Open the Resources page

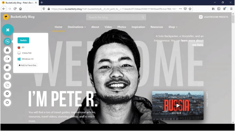[x=157, y=27]
